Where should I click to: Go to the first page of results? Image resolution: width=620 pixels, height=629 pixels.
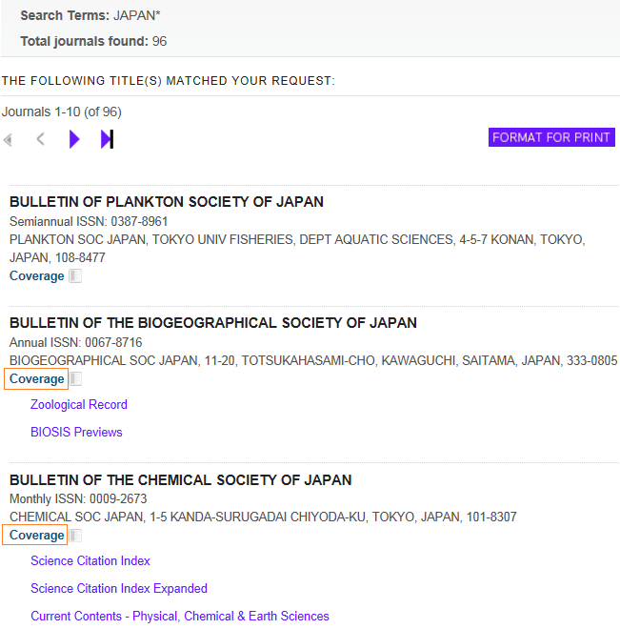[x=9, y=140]
